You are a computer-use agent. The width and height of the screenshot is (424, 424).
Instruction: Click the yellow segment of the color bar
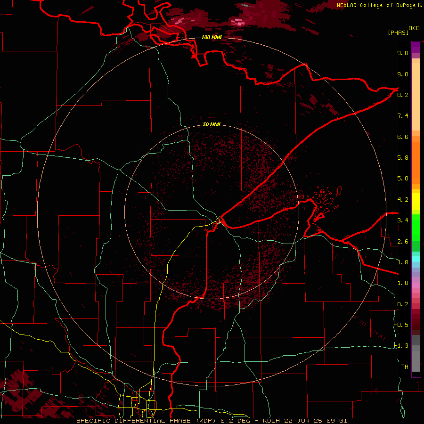click(x=416, y=202)
